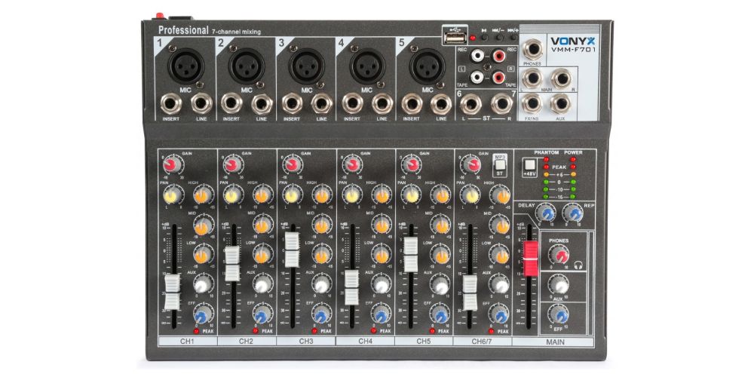
Task: Click the channel 5 MIC XLR socket
Action: 427,66
